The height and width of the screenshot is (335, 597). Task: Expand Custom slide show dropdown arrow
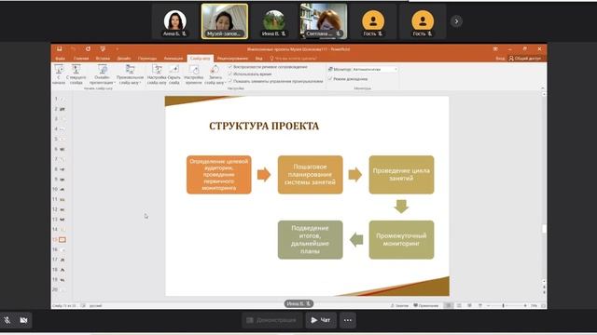[x=141, y=83]
